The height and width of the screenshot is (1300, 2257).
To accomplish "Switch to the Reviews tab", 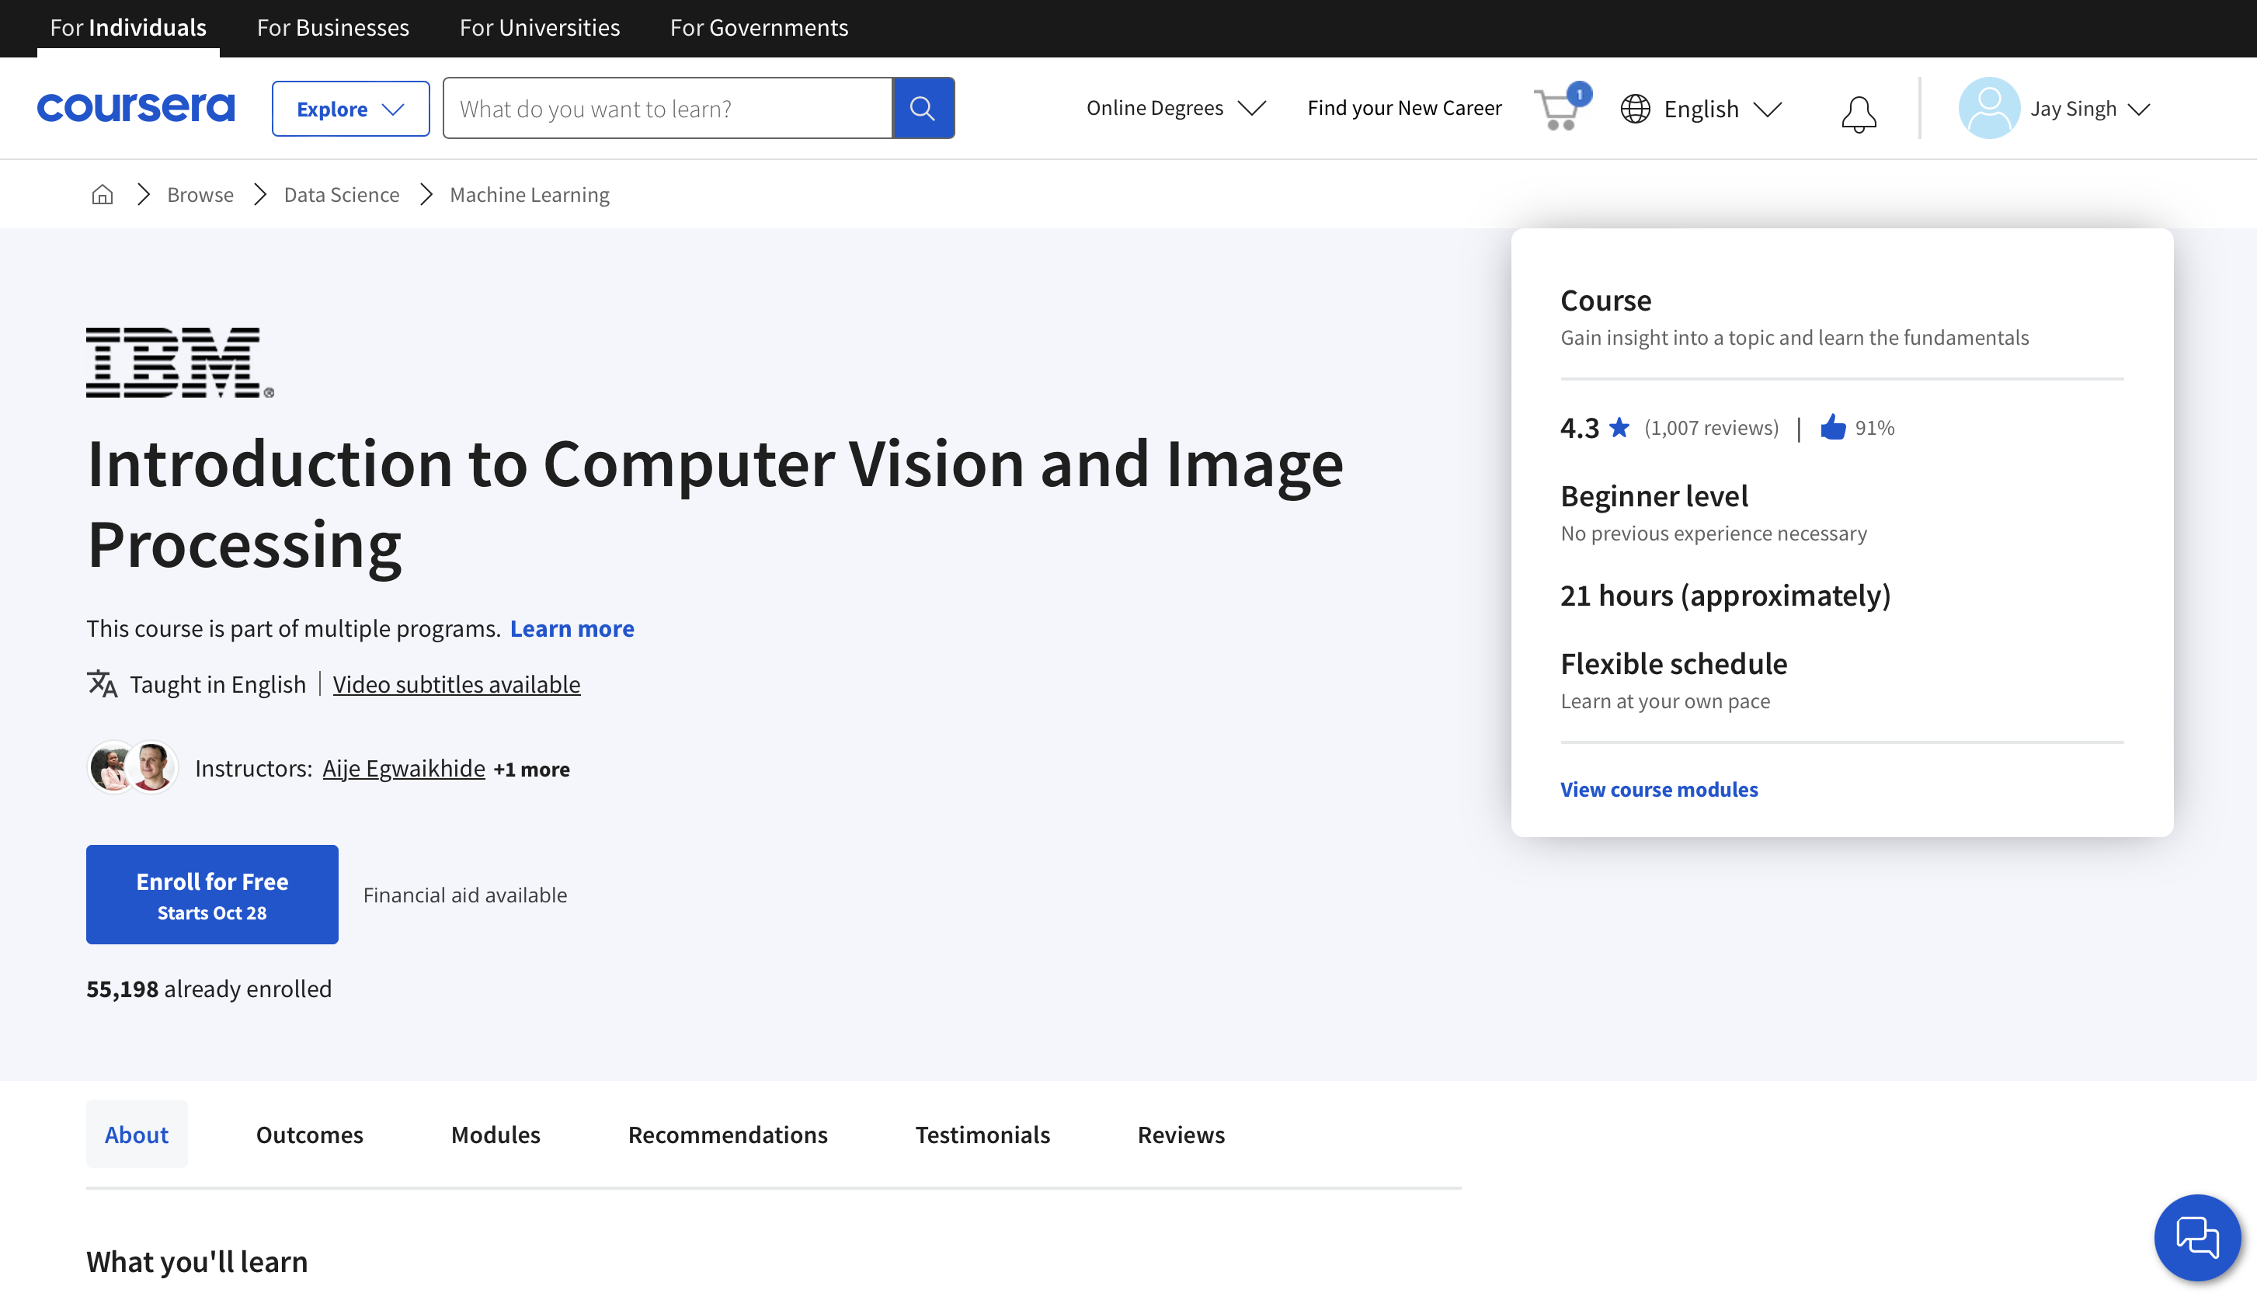I will coord(1181,1135).
